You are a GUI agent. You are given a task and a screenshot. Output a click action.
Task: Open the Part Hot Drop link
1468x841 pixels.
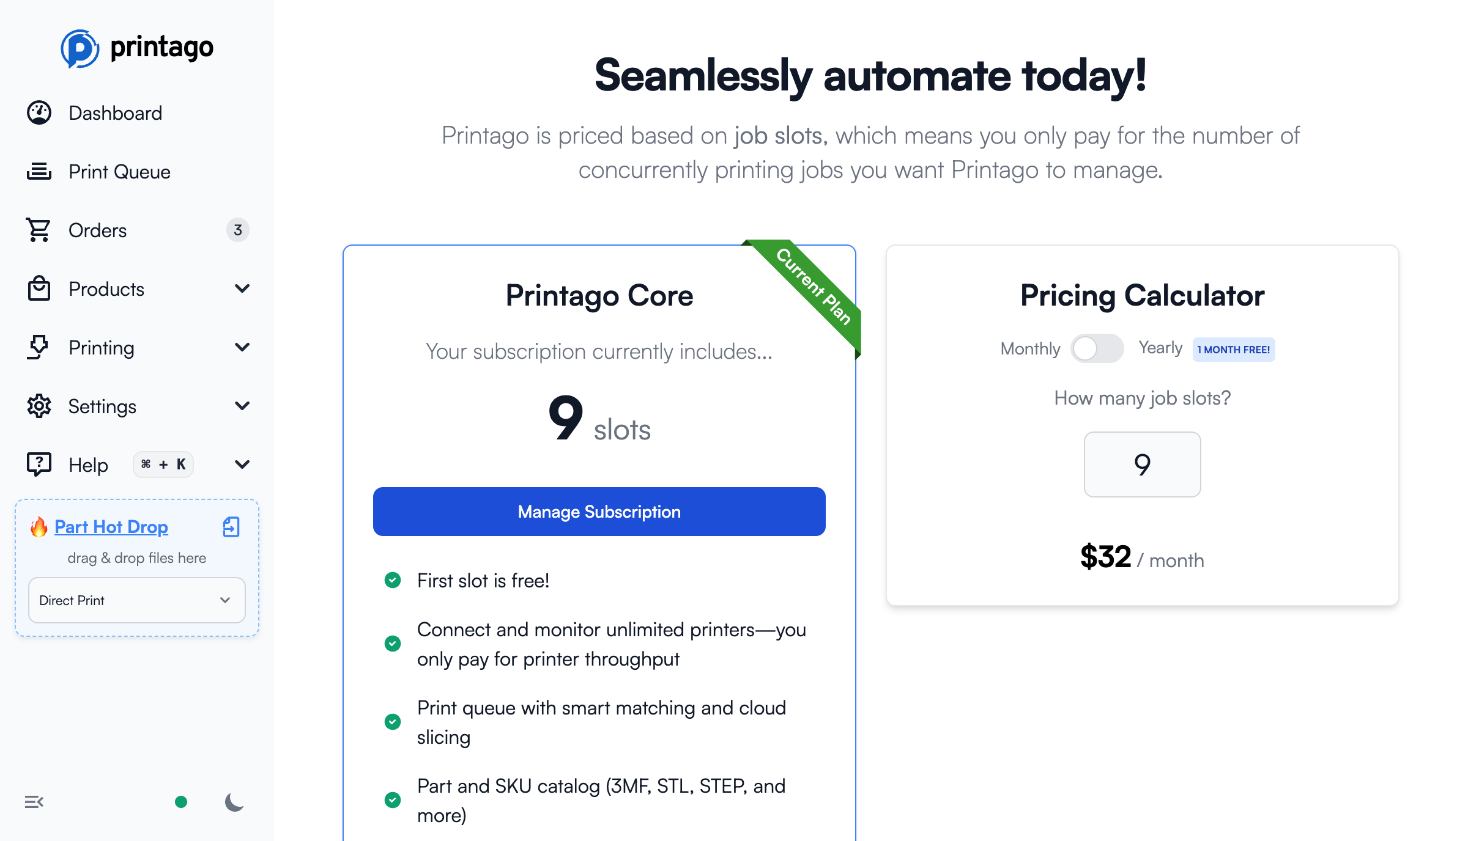pyautogui.click(x=111, y=526)
